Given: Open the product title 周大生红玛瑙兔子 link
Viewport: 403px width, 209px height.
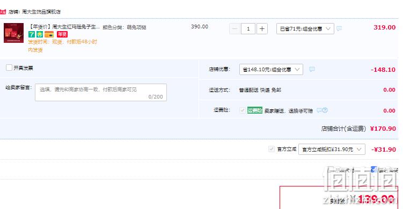Looking at the screenshot, I should [64, 27].
